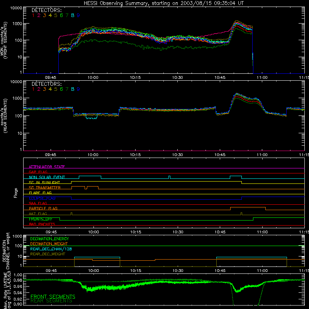Select detector 8 in front segments legend
The height and width of the screenshot is (309, 309).
(x=73, y=15)
